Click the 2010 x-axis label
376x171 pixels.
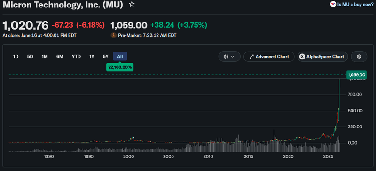click(208, 157)
